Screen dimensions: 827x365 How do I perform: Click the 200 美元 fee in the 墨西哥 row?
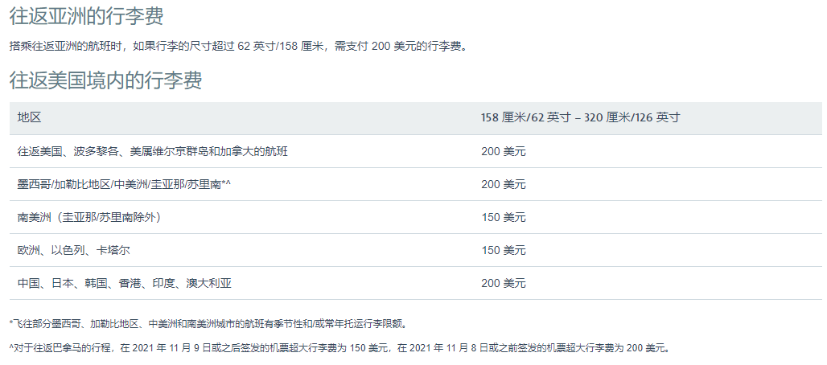[503, 184]
